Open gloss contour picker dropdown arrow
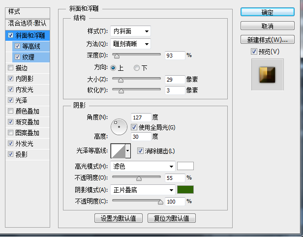 click(x=128, y=151)
